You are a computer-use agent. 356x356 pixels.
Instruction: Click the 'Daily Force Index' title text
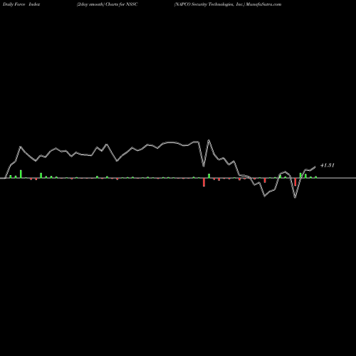pyautogui.click(x=21, y=4)
